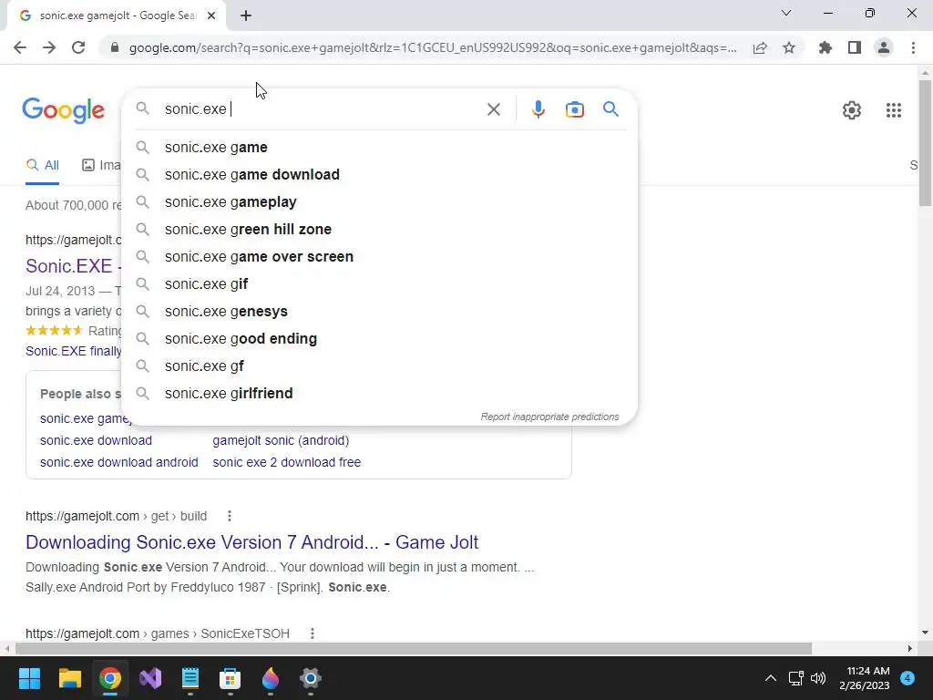The image size is (933, 700).
Task: Open the tab search chevron
Action: (x=786, y=13)
